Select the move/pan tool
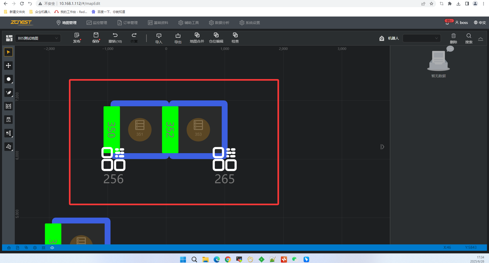The image size is (489, 263). [x=8, y=66]
